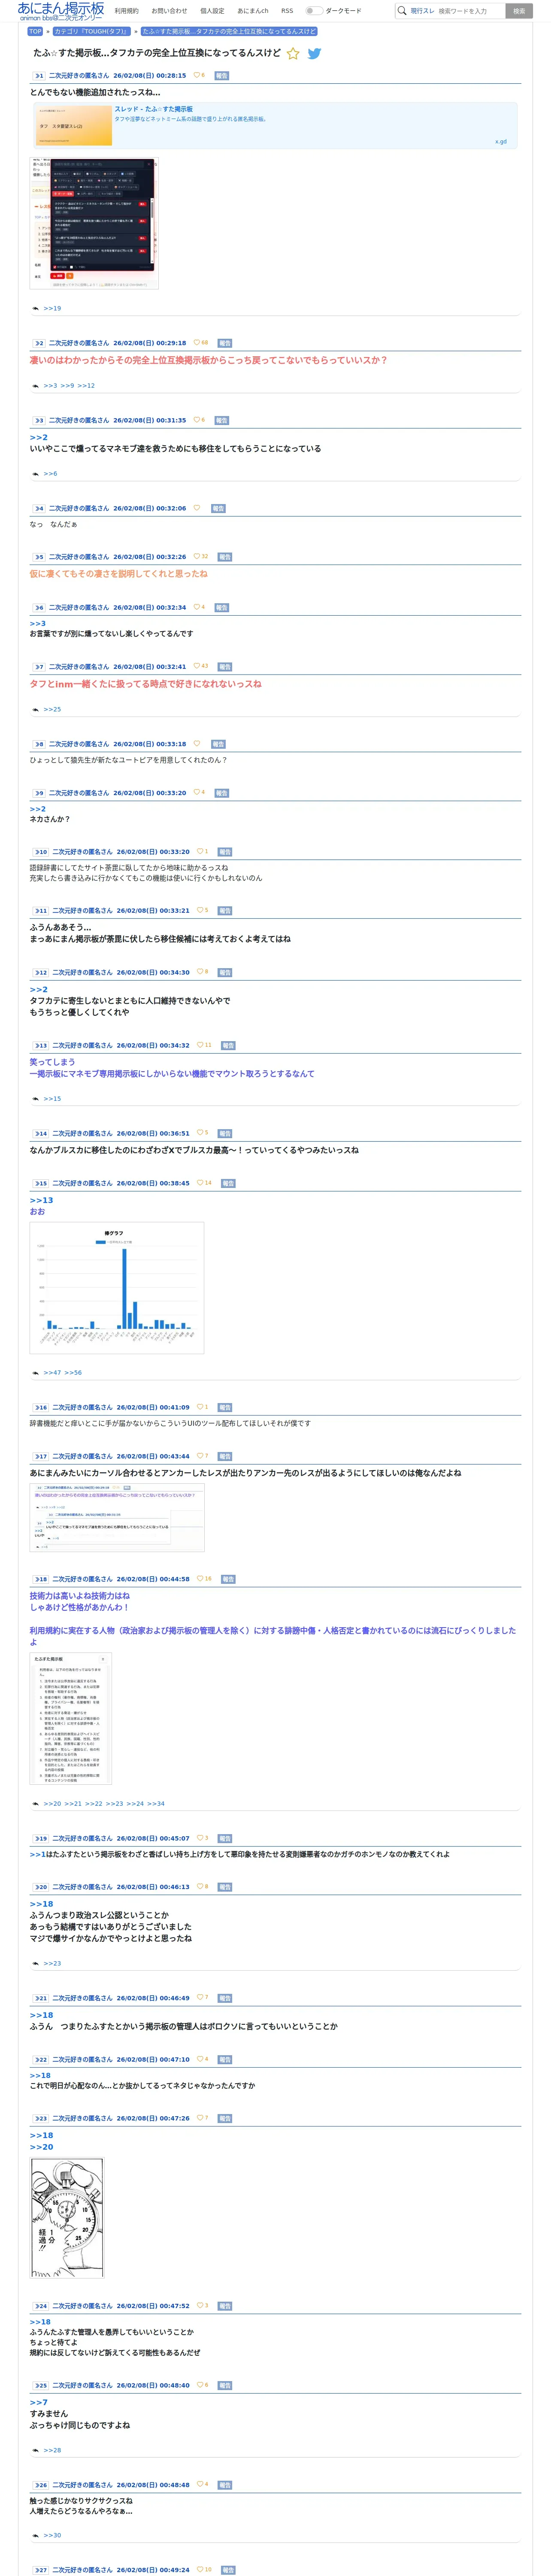The height and width of the screenshot is (2576, 551).
Task: Click the reply arrow icon under post 25
Action: click(36, 2450)
